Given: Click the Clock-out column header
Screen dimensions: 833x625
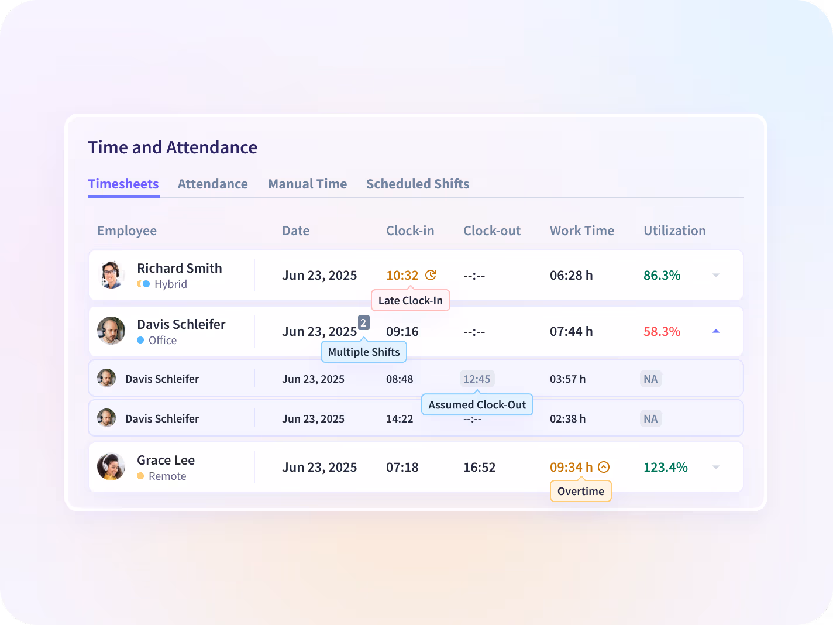Looking at the screenshot, I should (492, 231).
